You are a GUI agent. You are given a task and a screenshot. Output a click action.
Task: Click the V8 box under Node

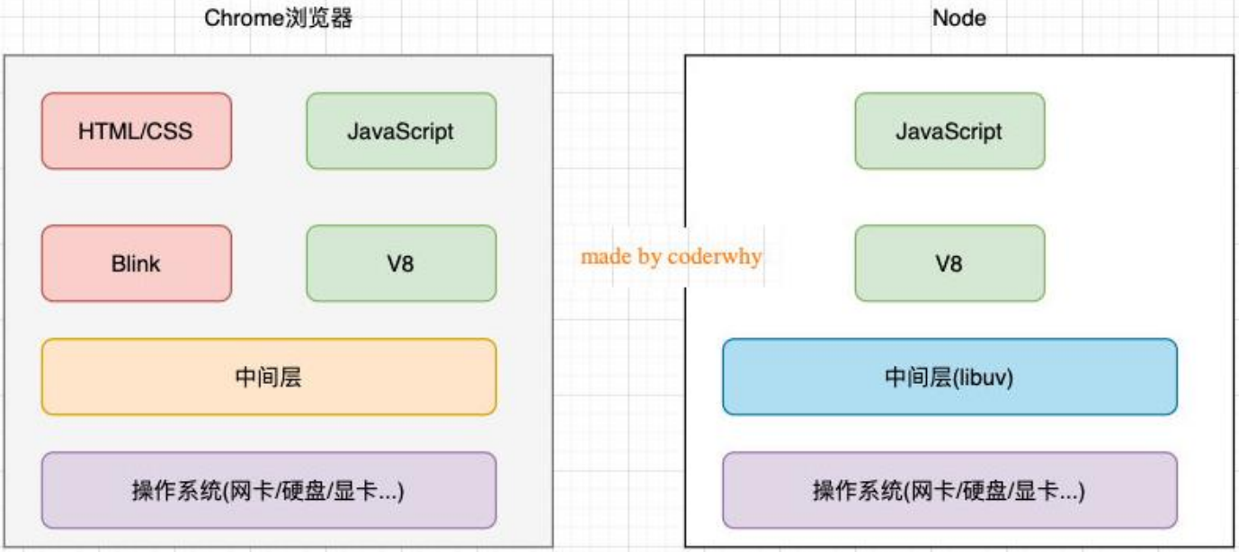949,263
